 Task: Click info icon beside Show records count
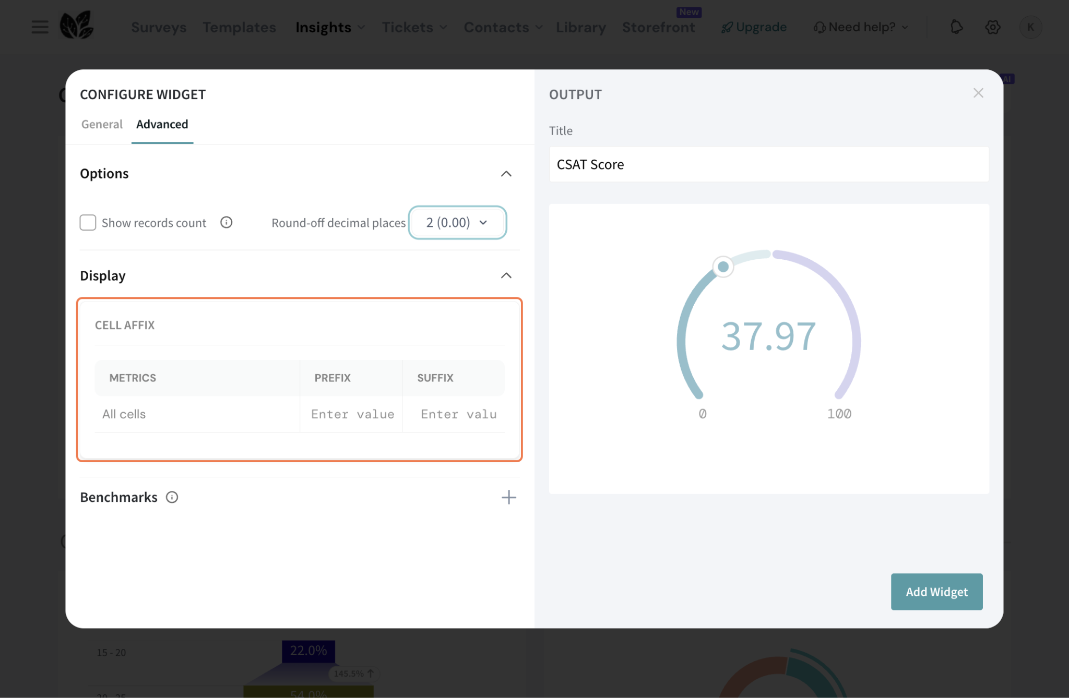(x=226, y=223)
